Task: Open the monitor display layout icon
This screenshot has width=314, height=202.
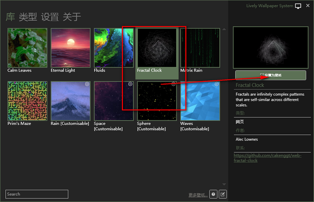Action: pos(298,6)
